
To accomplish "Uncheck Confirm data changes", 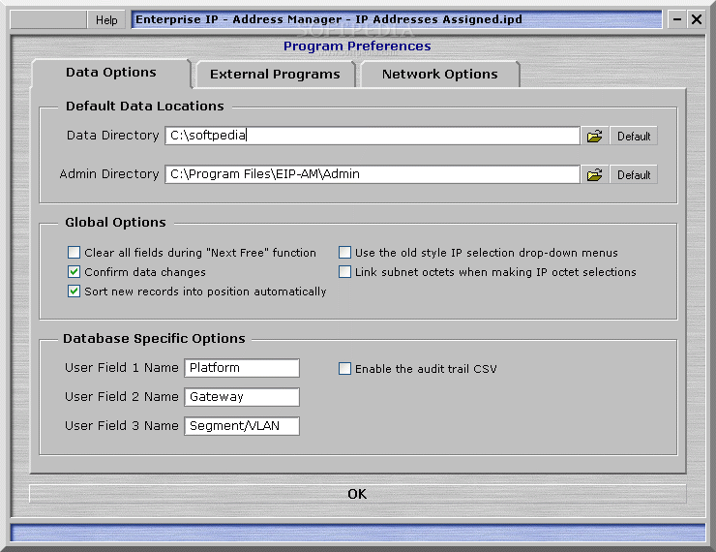I will tap(74, 272).
